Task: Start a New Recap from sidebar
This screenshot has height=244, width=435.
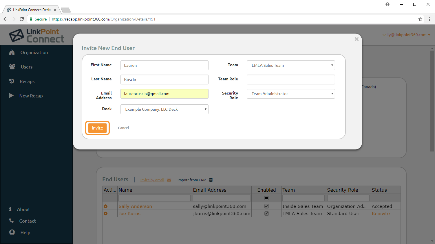Action: [31, 96]
